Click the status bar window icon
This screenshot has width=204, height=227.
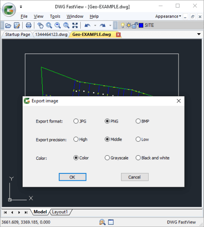tap(111, 222)
